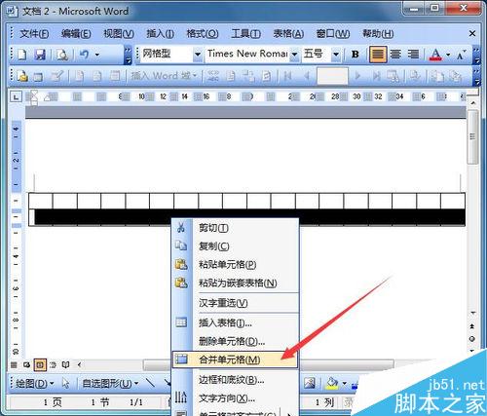Open the font size dropdown showing 五号
The height and width of the screenshot is (416, 487).
click(336, 55)
